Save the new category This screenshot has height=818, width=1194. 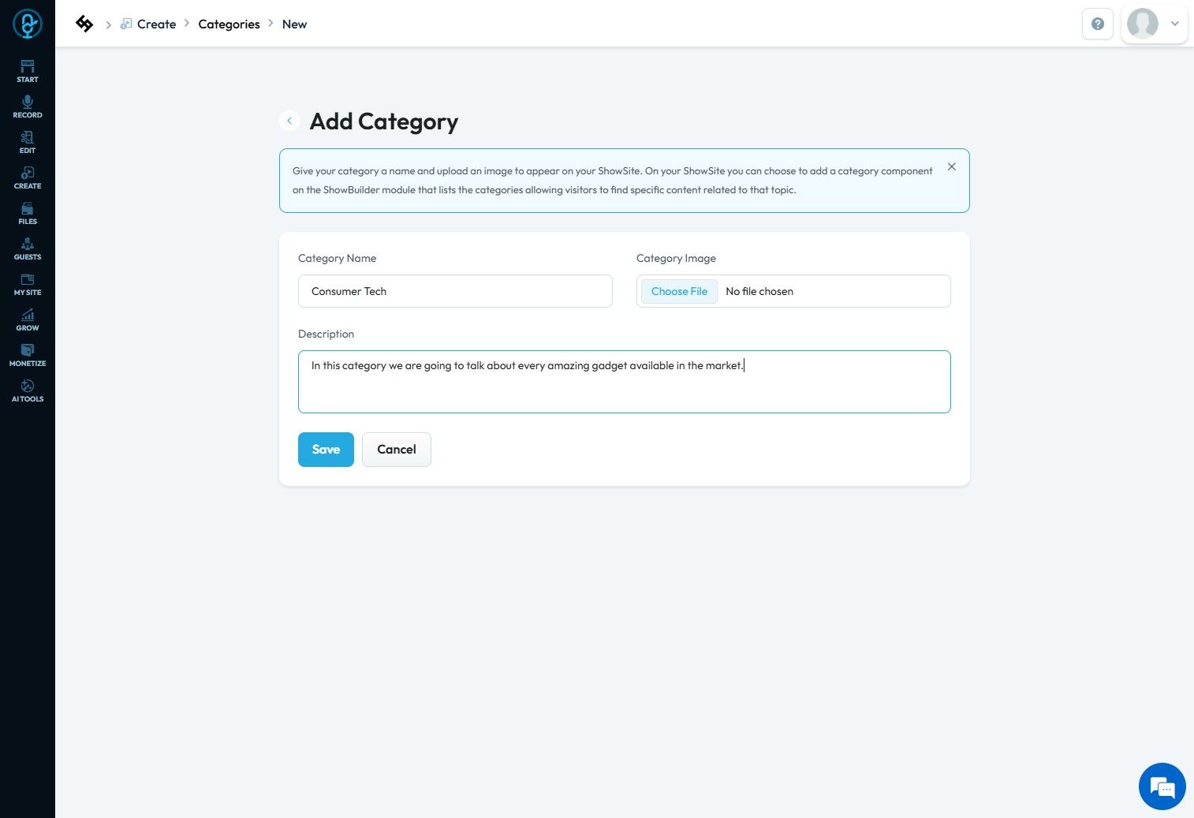[x=326, y=450]
